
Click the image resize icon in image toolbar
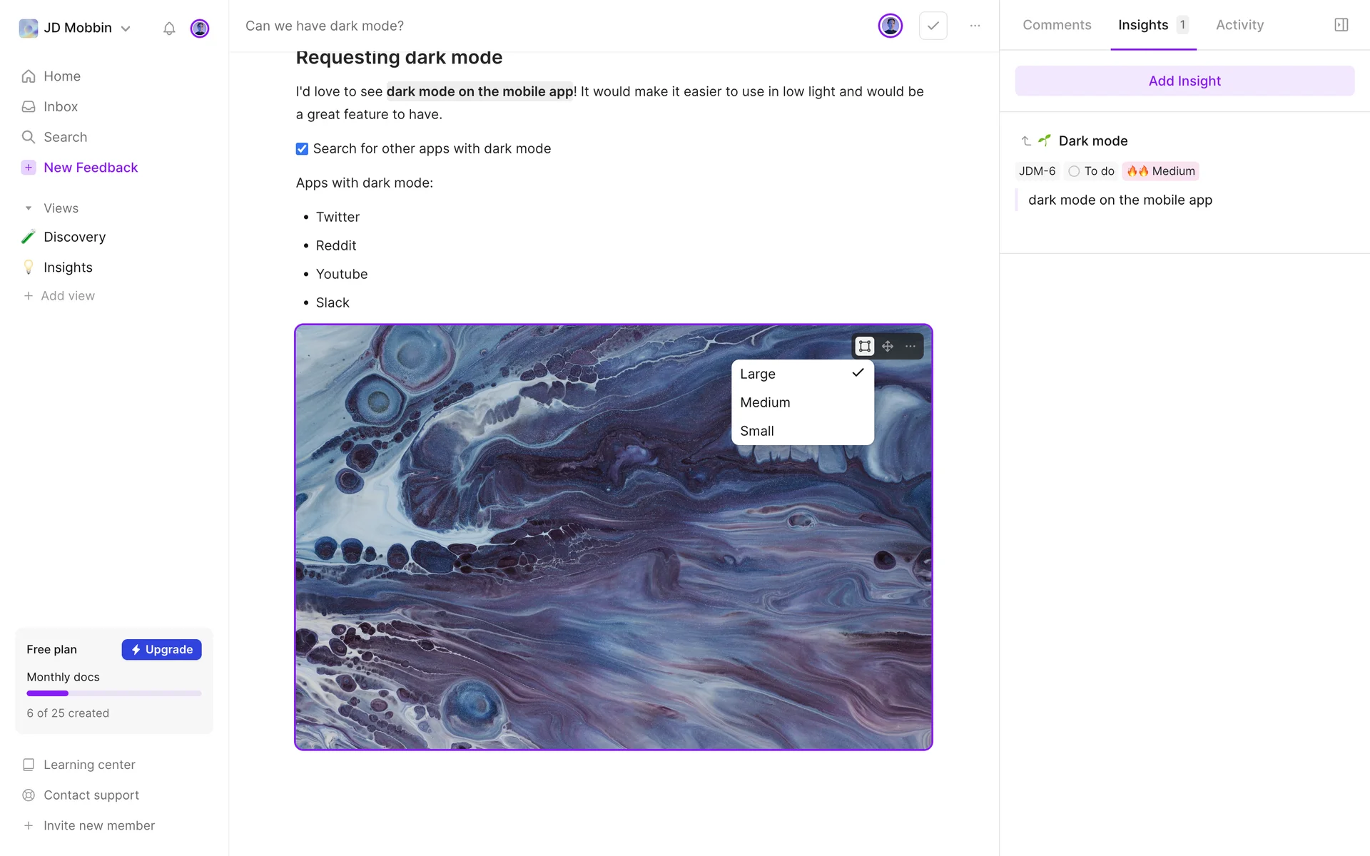click(x=865, y=346)
